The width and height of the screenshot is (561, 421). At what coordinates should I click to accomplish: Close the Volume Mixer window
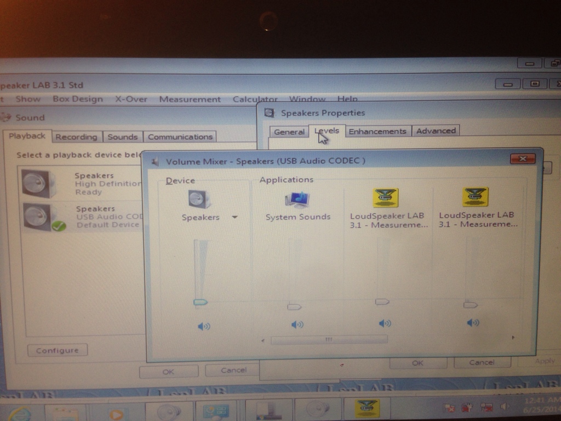click(523, 158)
